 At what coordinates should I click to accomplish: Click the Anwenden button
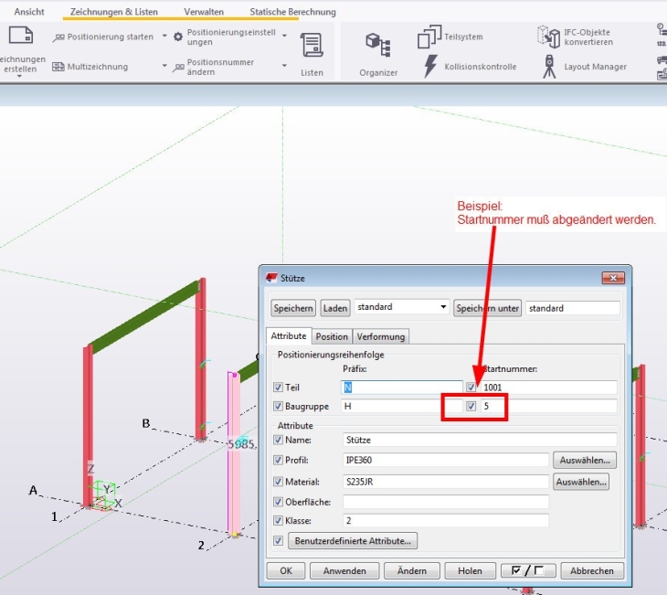pyautogui.click(x=344, y=570)
